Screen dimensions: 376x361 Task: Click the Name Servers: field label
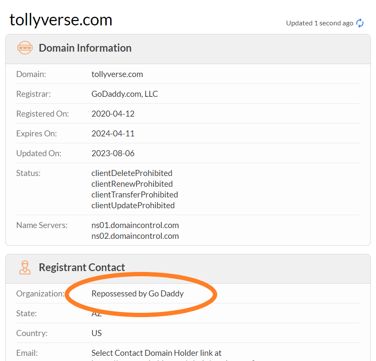tap(42, 225)
